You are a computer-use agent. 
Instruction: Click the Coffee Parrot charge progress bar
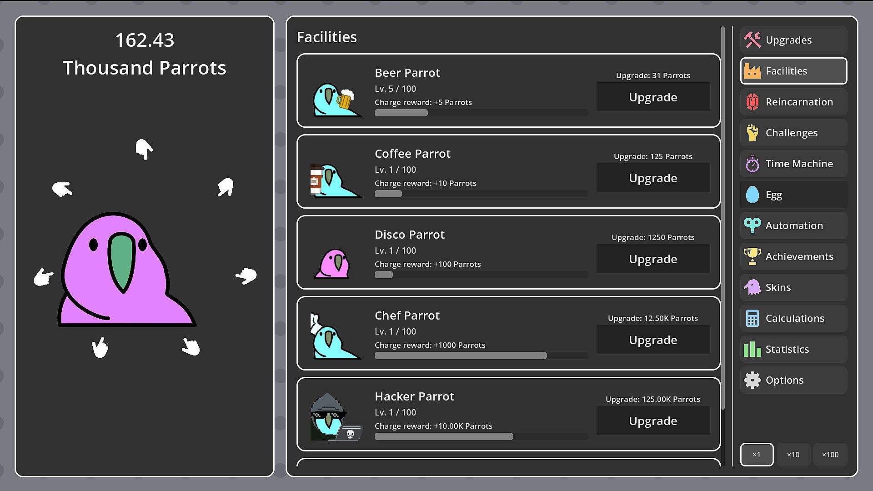481,194
